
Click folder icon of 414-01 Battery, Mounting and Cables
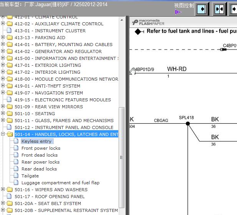pyautogui.click(x=10, y=44)
